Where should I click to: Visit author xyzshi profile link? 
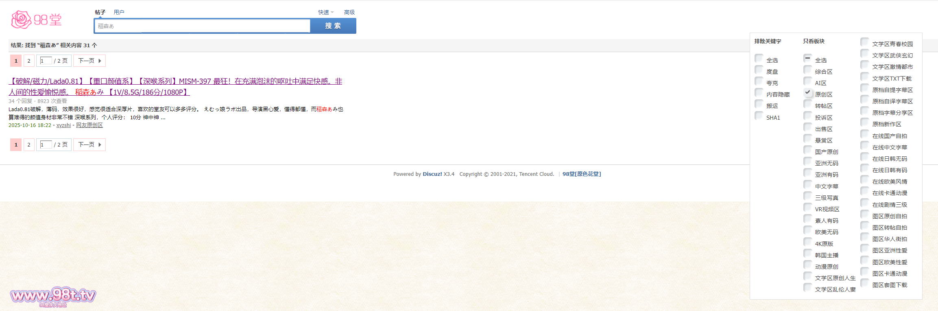click(63, 125)
